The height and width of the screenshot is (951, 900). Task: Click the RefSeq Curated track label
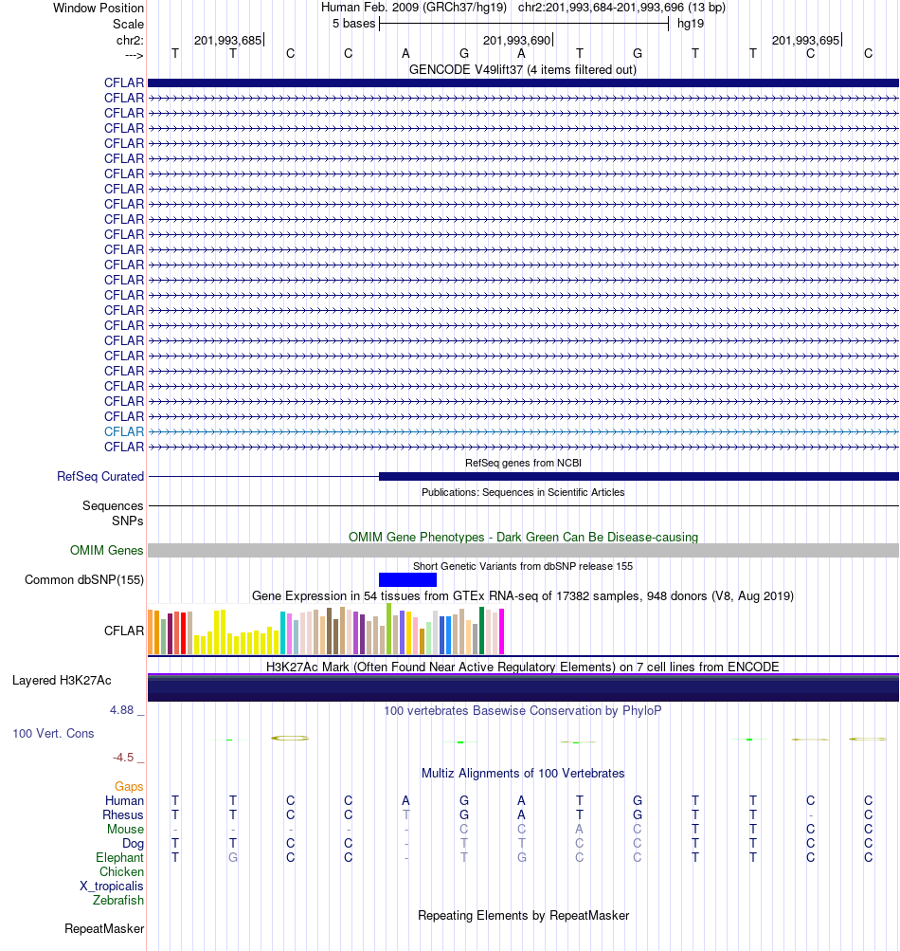(100, 476)
